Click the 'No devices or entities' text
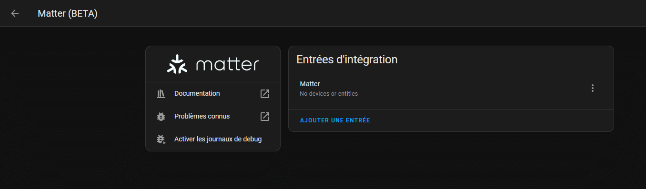The image size is (646, 189). pyautogui.click(x=329, y=94)
